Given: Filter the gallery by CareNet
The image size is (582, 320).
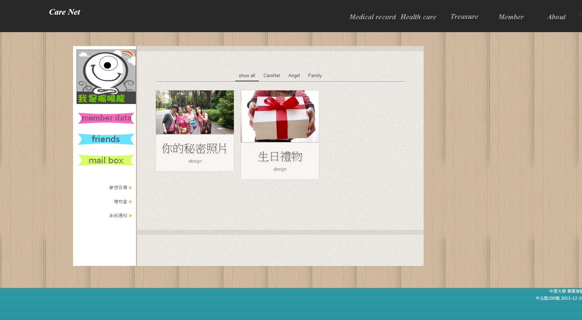Looking at the screenshot, I should coord(272,76).
